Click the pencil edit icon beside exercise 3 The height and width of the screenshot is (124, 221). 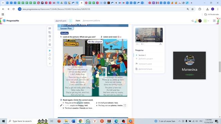61,105
